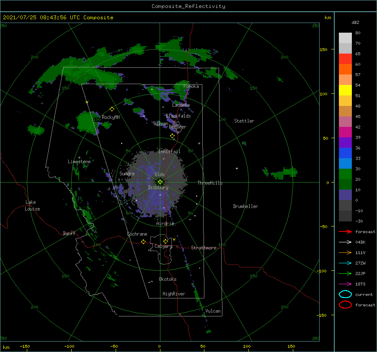Click the dBZ legend heading
The image size is (377, 352).
(x=355, y=22)
